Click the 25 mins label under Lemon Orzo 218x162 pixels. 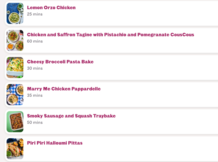tap(35, 14)
